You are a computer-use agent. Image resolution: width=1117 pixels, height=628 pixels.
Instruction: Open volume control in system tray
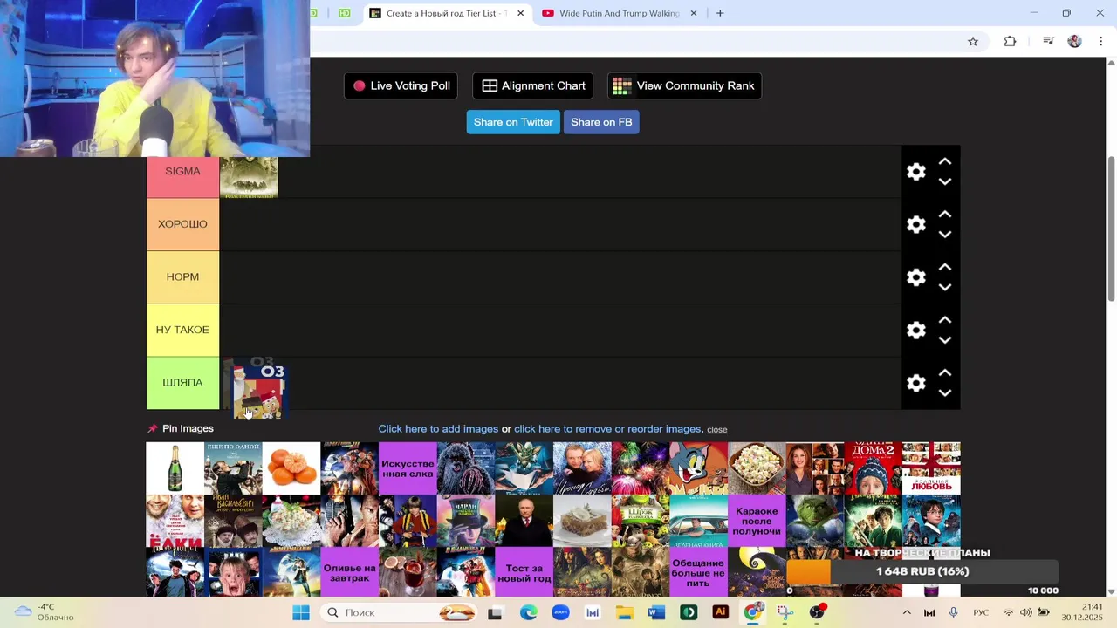pos(1025,612)
